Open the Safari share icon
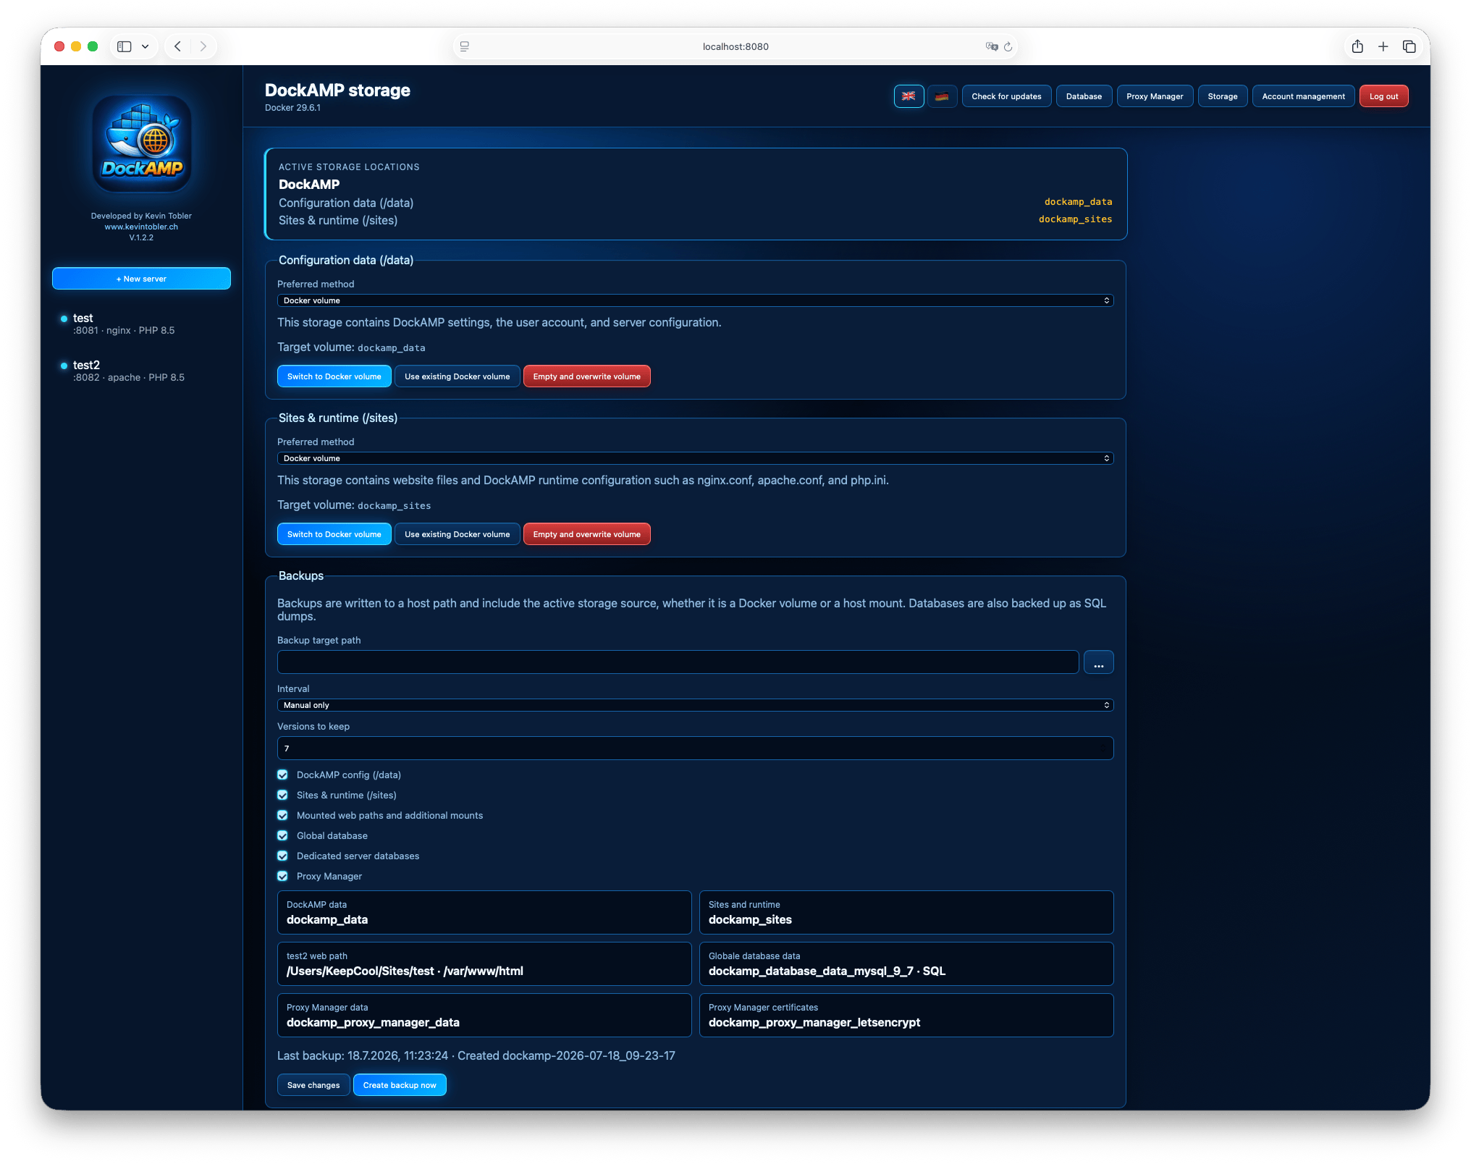Image resolution: width=1471 pixels, height=1164 pixels. 1357,46
